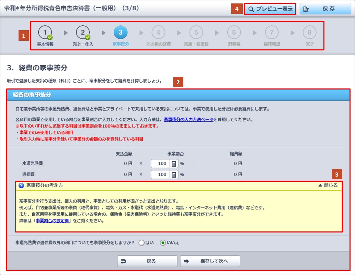The image size is (355, 275).
Task: Jump to step 4 その他の経費 circle
Action: [158, 33]
